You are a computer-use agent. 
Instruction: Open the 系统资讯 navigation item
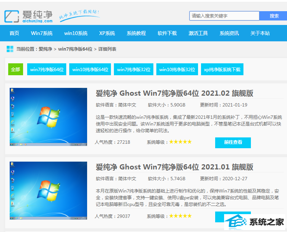pyautogui.click(x=229, y=33)
